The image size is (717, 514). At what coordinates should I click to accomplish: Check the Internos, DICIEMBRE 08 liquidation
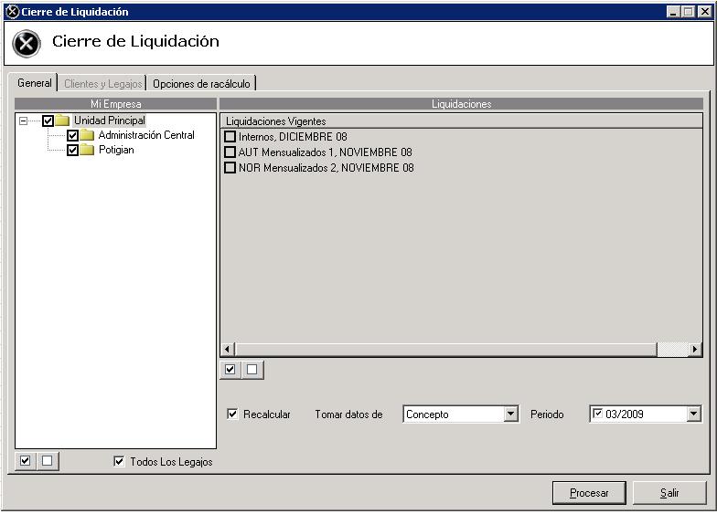(230, 137)
